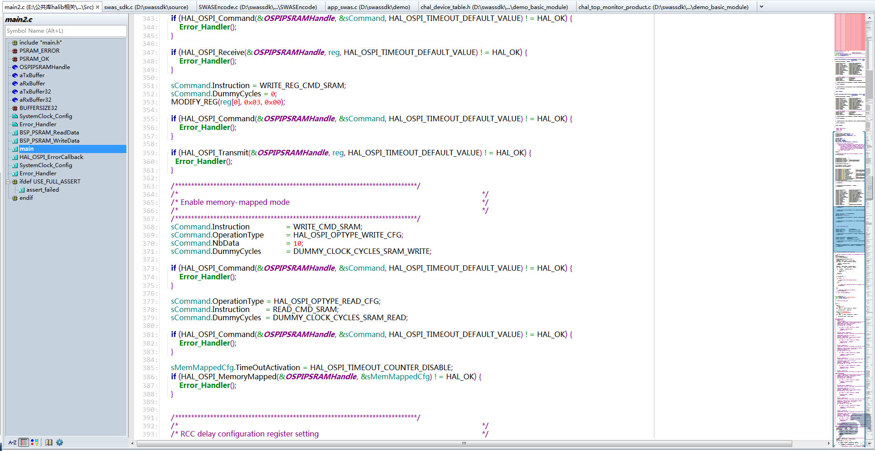This screenshot has width=875, height=451.
Task: Sort symbols alphabetically with A-Z button
Action: tap(12, 442)
